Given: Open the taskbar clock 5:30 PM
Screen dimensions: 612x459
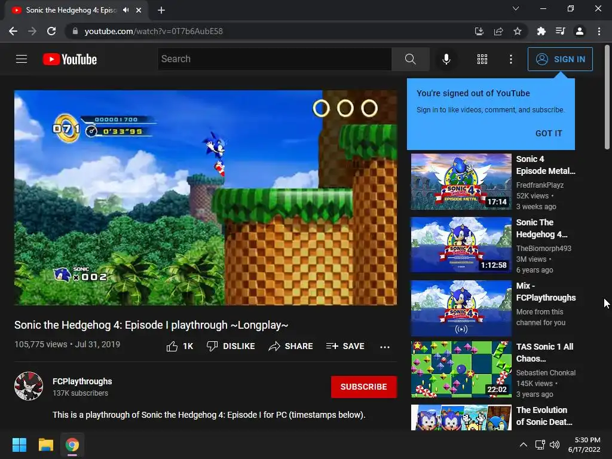Looking at the screenshot, I should (x=585, y=445).
